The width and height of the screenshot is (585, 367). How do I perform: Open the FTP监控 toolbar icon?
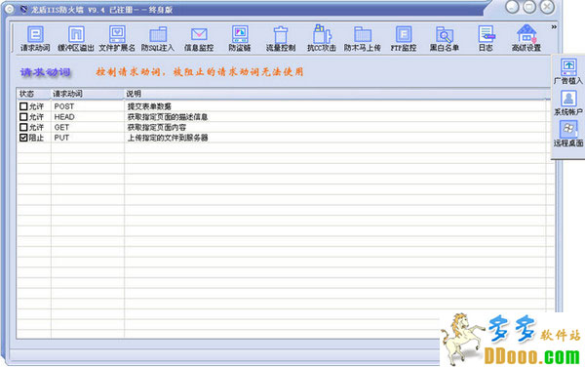(404, 38)
